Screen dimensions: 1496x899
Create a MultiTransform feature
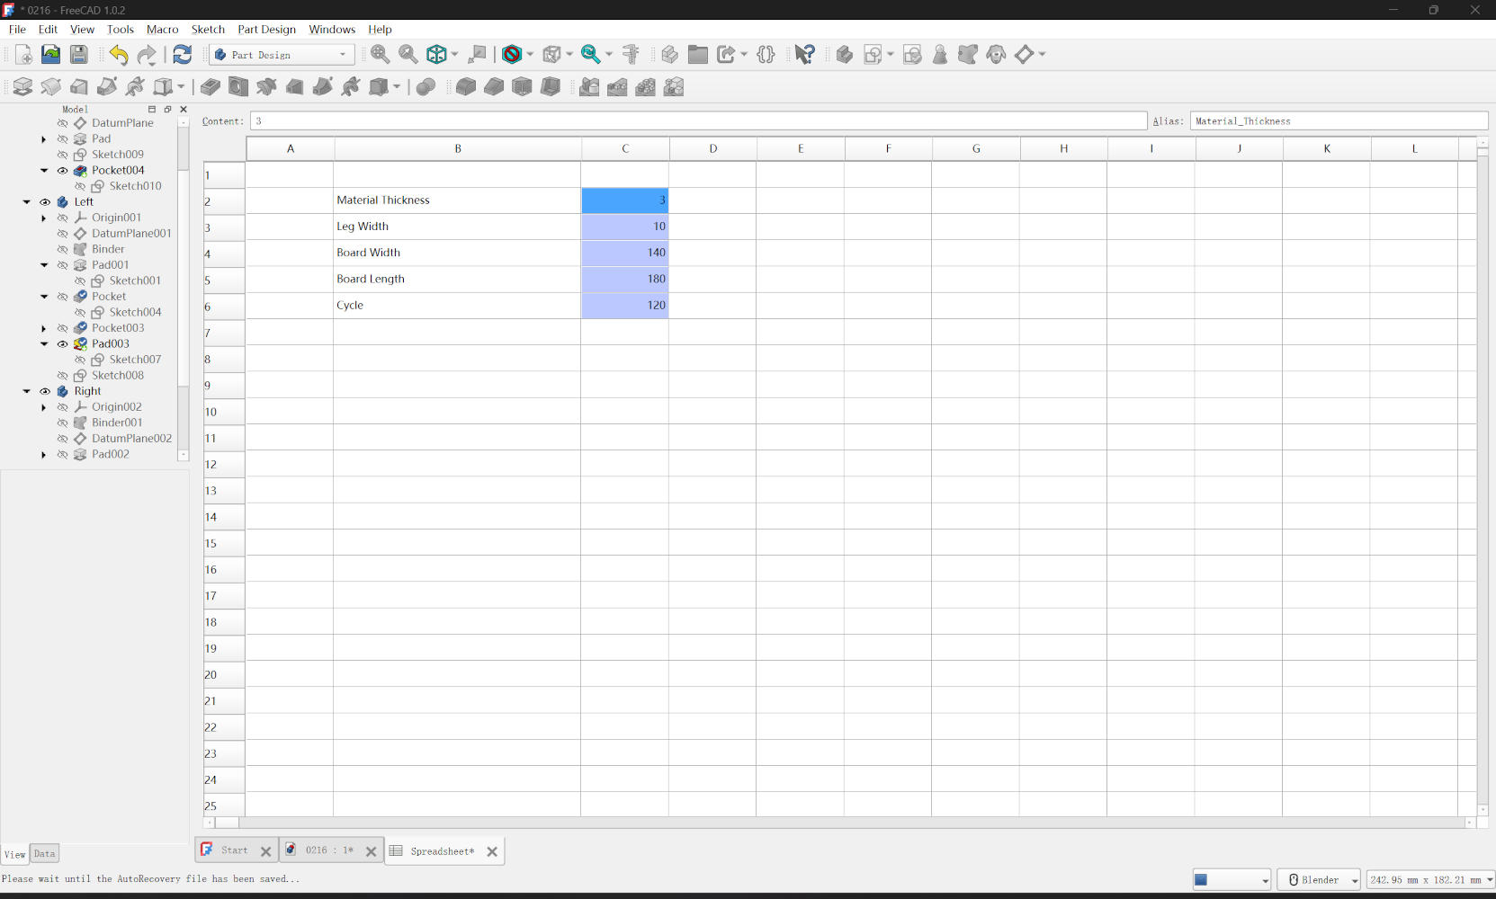(674, 87)
